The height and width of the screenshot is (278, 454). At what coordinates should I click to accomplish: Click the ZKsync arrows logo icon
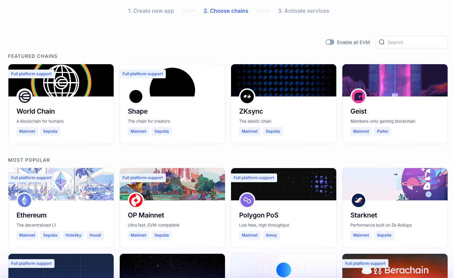(x=247, y=96)
